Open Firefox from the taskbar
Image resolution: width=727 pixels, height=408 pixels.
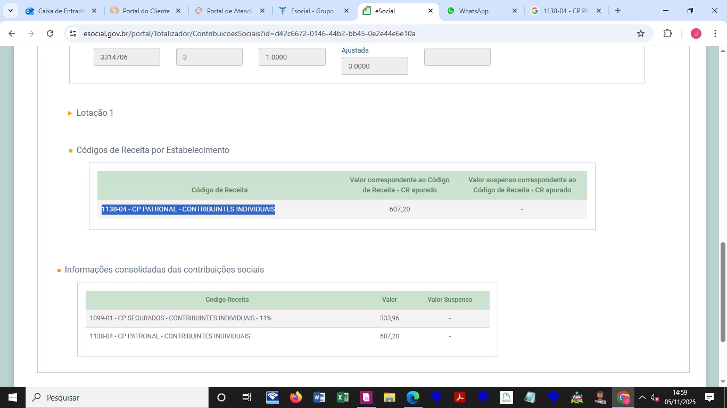(x=295, y=397)
